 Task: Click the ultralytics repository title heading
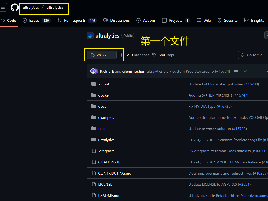point(107,36)
